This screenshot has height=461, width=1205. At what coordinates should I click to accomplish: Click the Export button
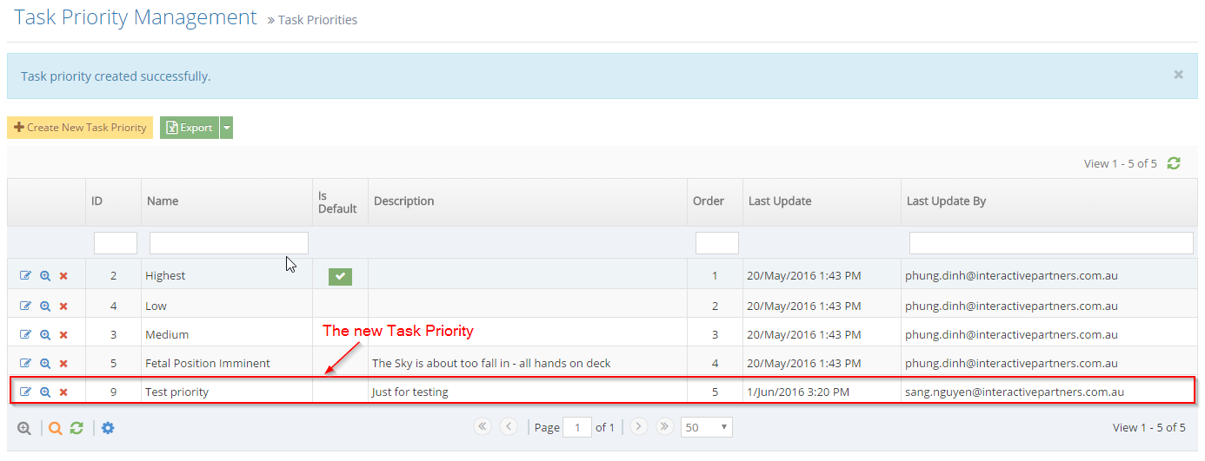(190, 128)
